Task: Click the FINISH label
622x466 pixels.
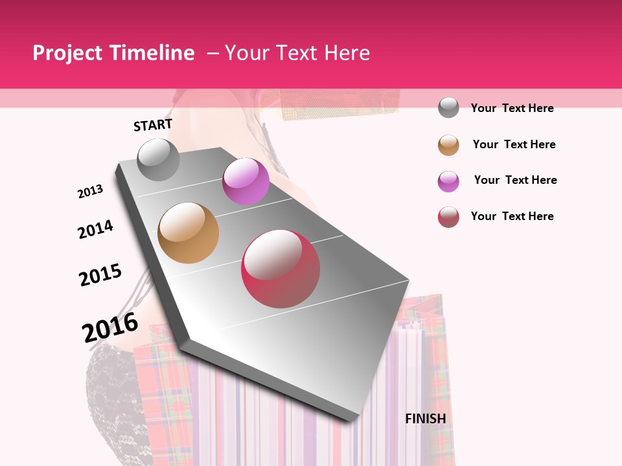Action: [426, 419]
